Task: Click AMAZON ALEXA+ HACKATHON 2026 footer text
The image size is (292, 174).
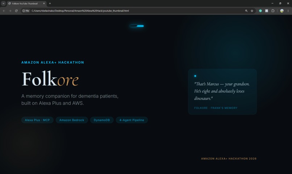Action: coord(229,158)
